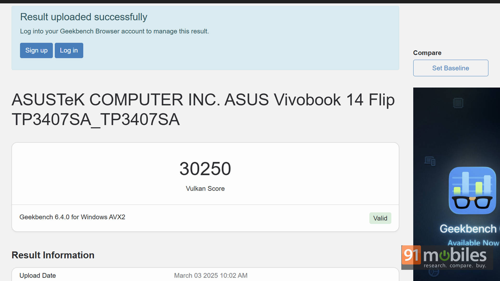This screenshot has height=281, width=500.
Task: Click the Available Now ad text
Action: tap(473, 243)
